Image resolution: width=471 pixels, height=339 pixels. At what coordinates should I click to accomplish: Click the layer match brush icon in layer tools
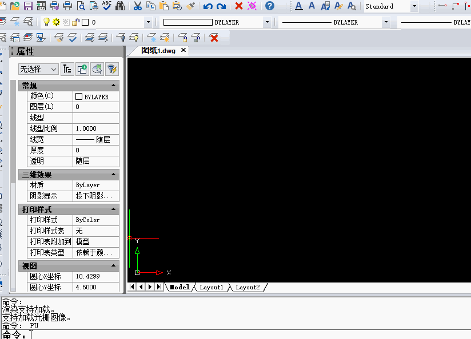(59, 38)
